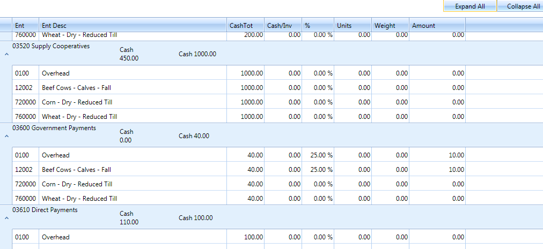Image resolution: width=543 pixels, height=249 pixels.
Task: Click the Collapse All button
Action: pos(520,6)
